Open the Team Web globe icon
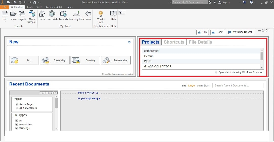 click(52, 14)
